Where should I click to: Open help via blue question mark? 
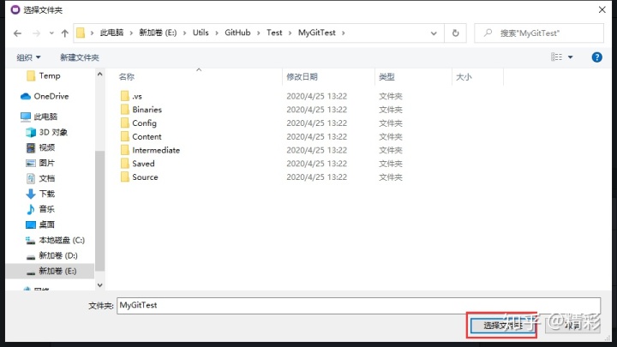(596, 57)
